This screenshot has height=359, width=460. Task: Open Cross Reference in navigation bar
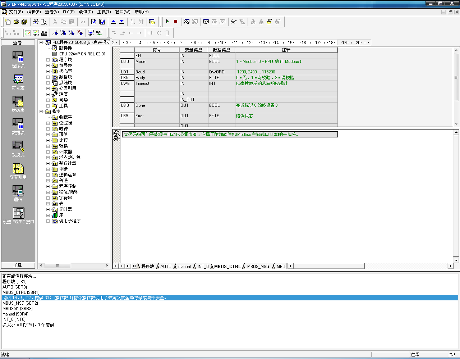pyautogui.click(x=18, y=171)
